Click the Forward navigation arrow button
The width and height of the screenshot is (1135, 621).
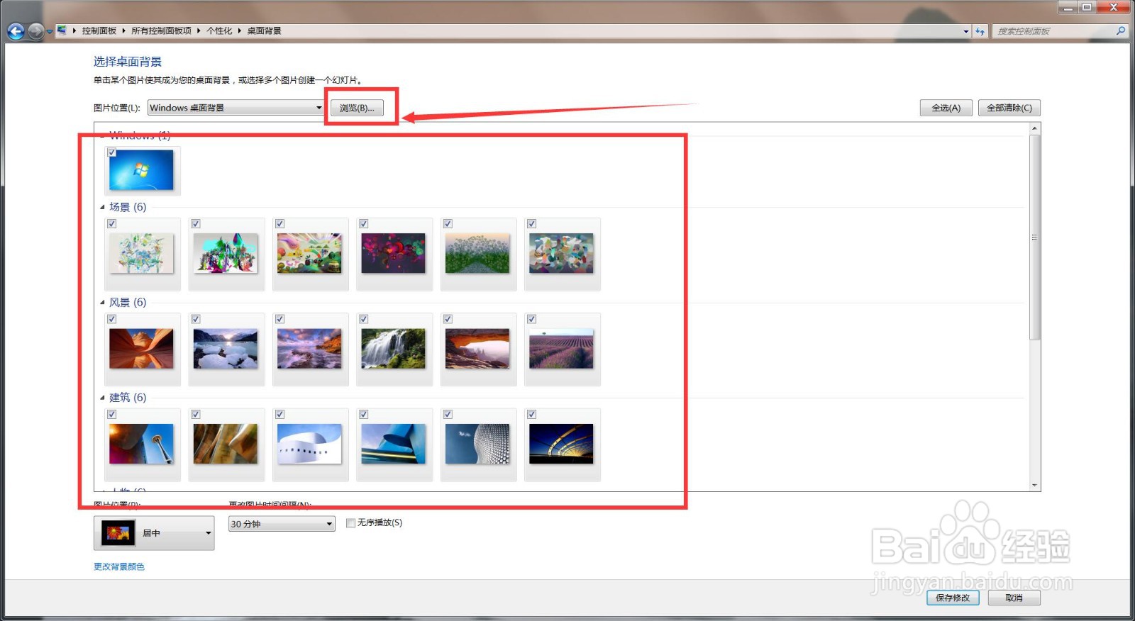tap(35, 31)
